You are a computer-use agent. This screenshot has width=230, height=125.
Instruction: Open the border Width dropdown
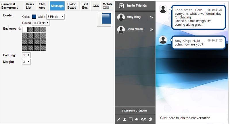[x=55, y=17]
